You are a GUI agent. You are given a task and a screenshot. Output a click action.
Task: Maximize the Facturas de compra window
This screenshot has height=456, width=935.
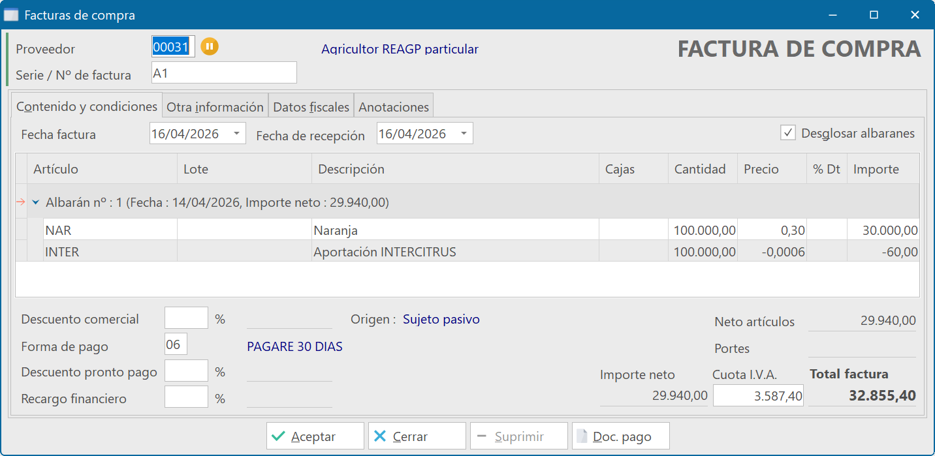[874, 15]
